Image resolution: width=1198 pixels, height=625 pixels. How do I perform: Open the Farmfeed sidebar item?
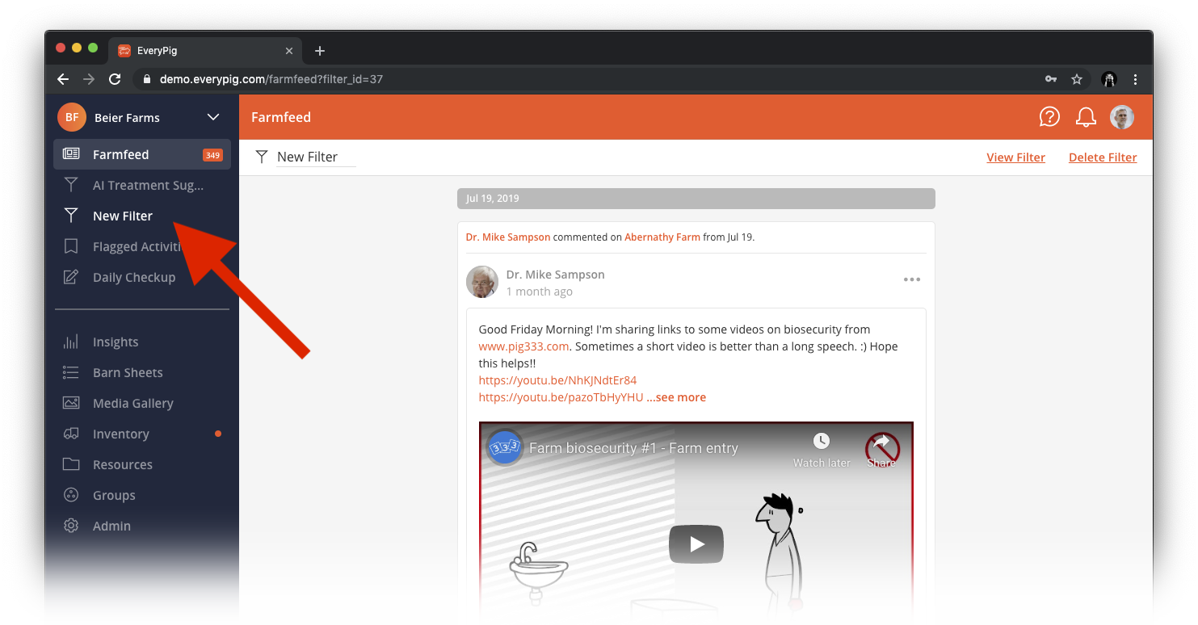(x=142, y=154)
